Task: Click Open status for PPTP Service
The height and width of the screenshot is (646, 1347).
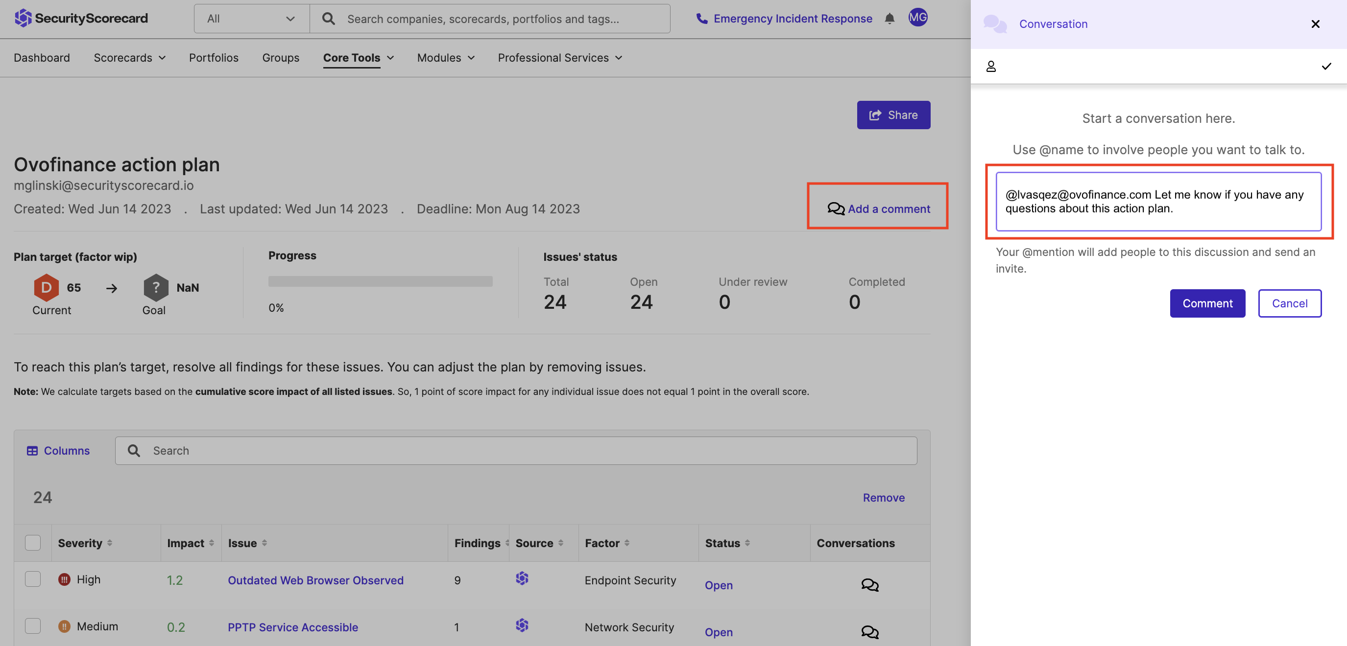Action: 719,632
